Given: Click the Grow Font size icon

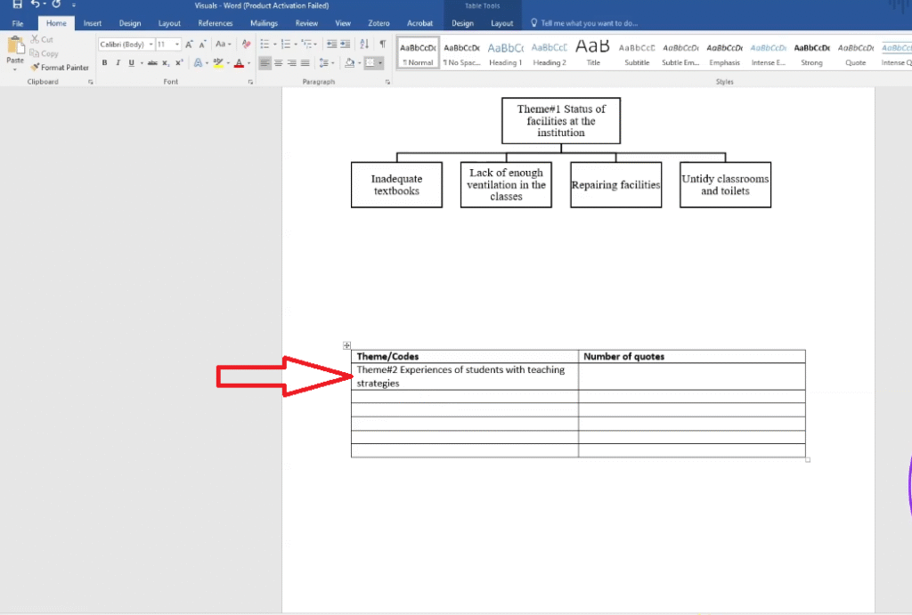Looking at the screenshot, I should click(x=190, y=44).
